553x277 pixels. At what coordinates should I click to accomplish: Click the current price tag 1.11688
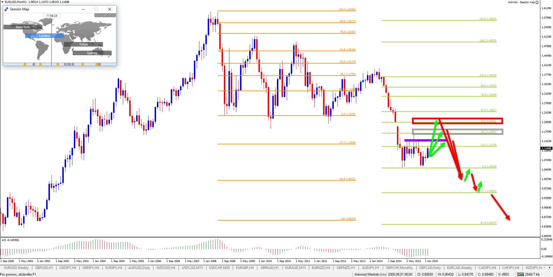[546, 148]
